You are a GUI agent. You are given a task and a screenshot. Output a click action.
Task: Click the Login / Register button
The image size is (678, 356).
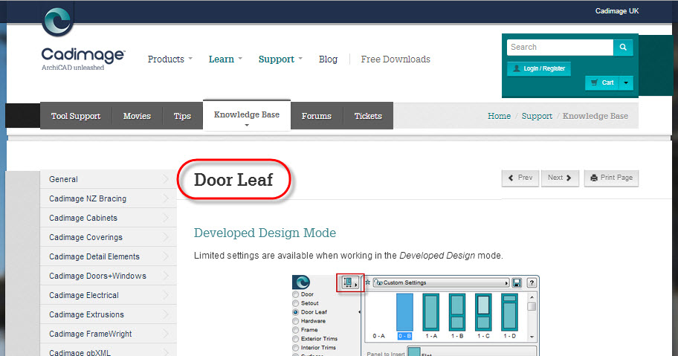539,68
